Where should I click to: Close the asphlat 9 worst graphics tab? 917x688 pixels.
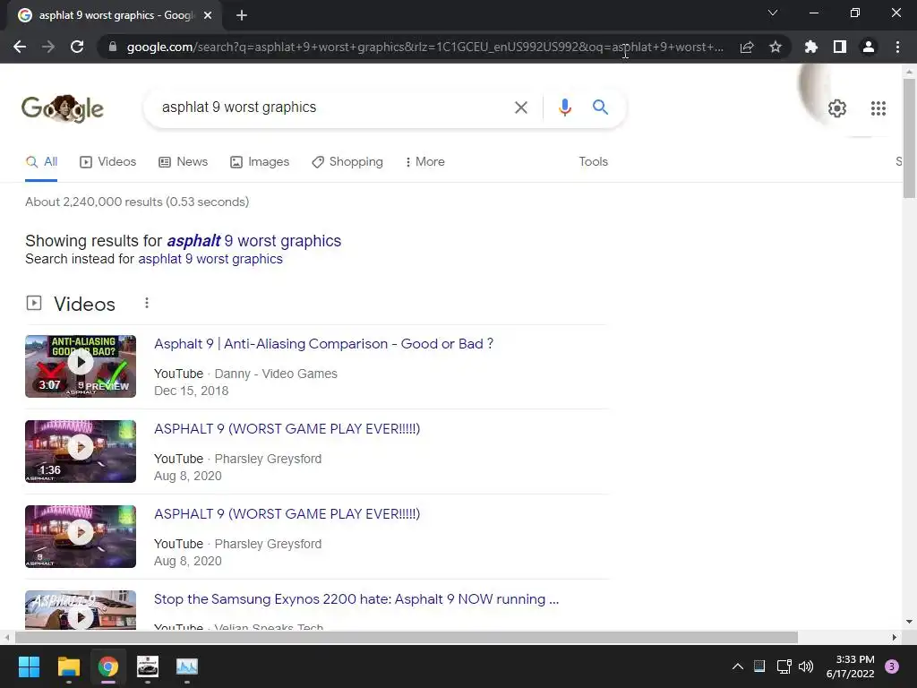point(208,16)
